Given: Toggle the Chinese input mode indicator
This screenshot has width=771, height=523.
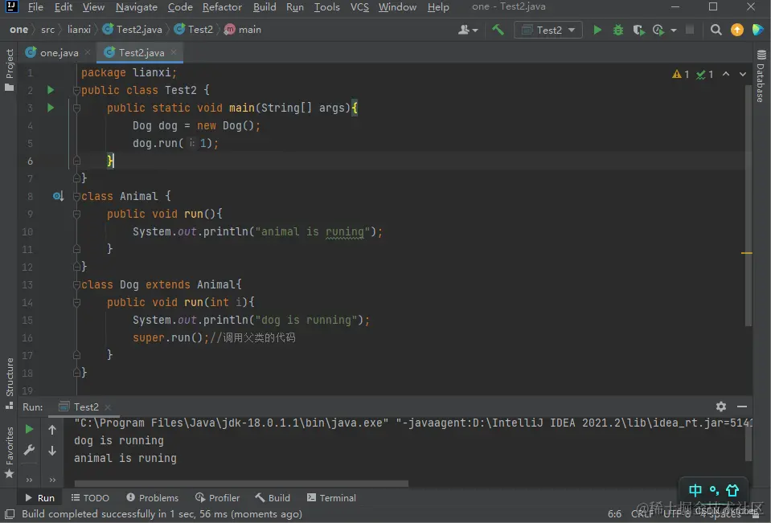Looking at the screenshot, I should point(695,490).
